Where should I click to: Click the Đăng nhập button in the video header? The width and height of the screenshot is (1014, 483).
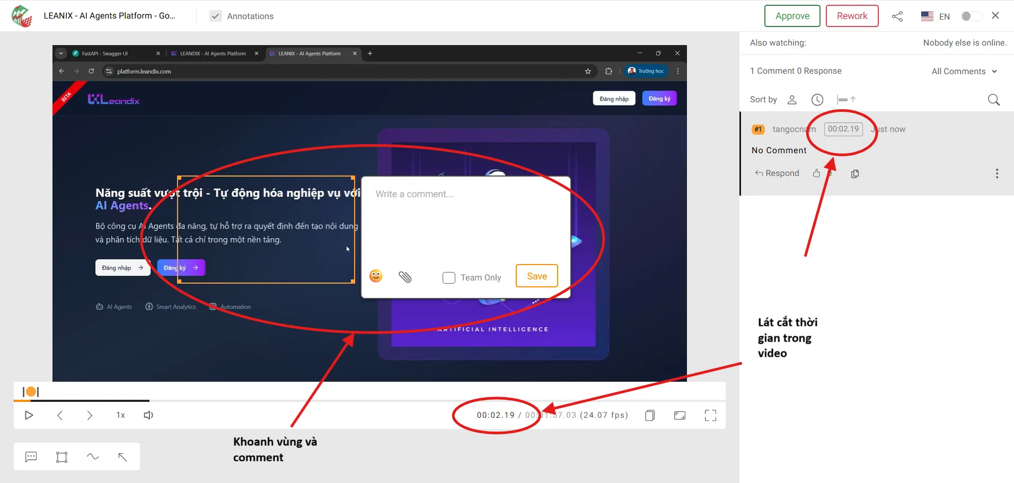[614, 99]
